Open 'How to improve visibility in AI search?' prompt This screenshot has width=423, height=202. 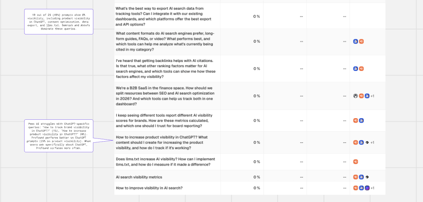149,188
